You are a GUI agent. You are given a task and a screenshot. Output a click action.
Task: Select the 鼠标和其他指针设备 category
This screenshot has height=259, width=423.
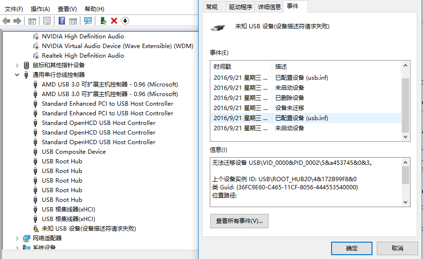tap(59, 65)
